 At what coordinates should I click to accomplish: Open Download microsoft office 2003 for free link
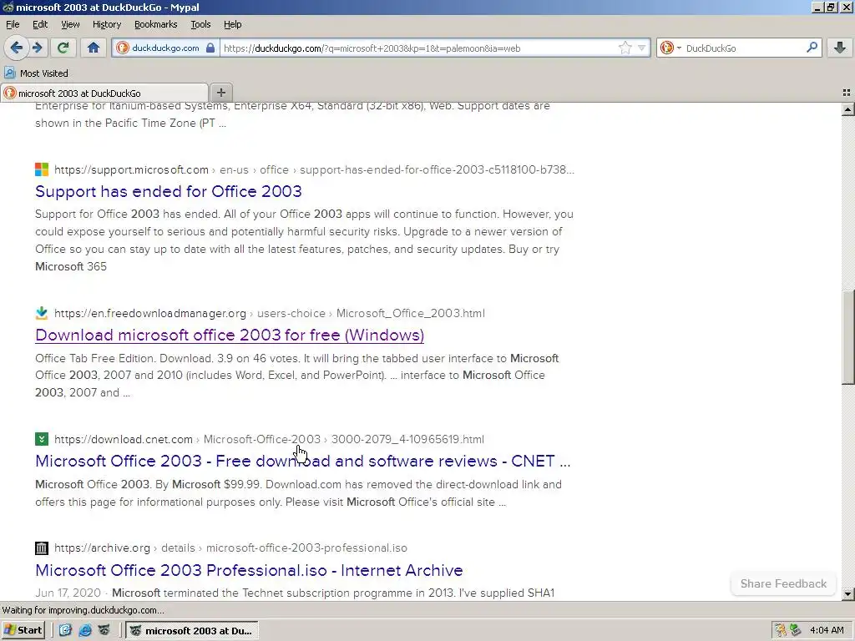(230, 335)
